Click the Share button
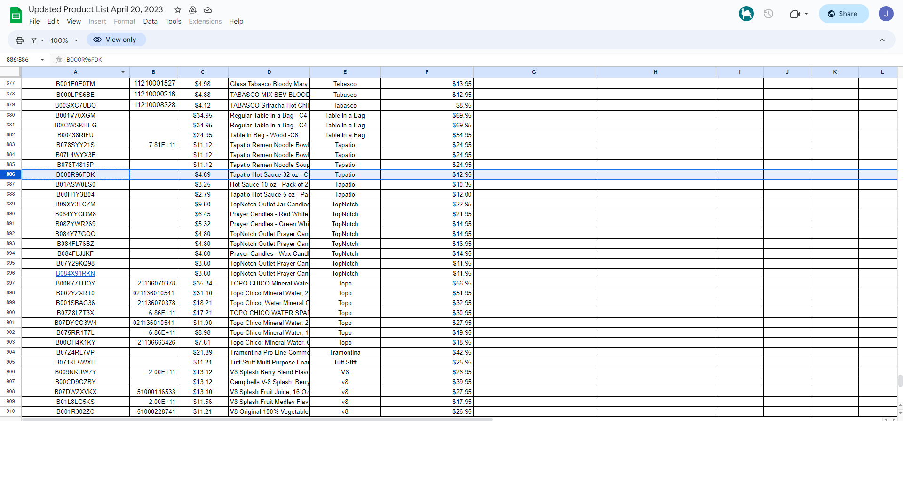This screenshot has width=904, height=490. tap(844, 14)
